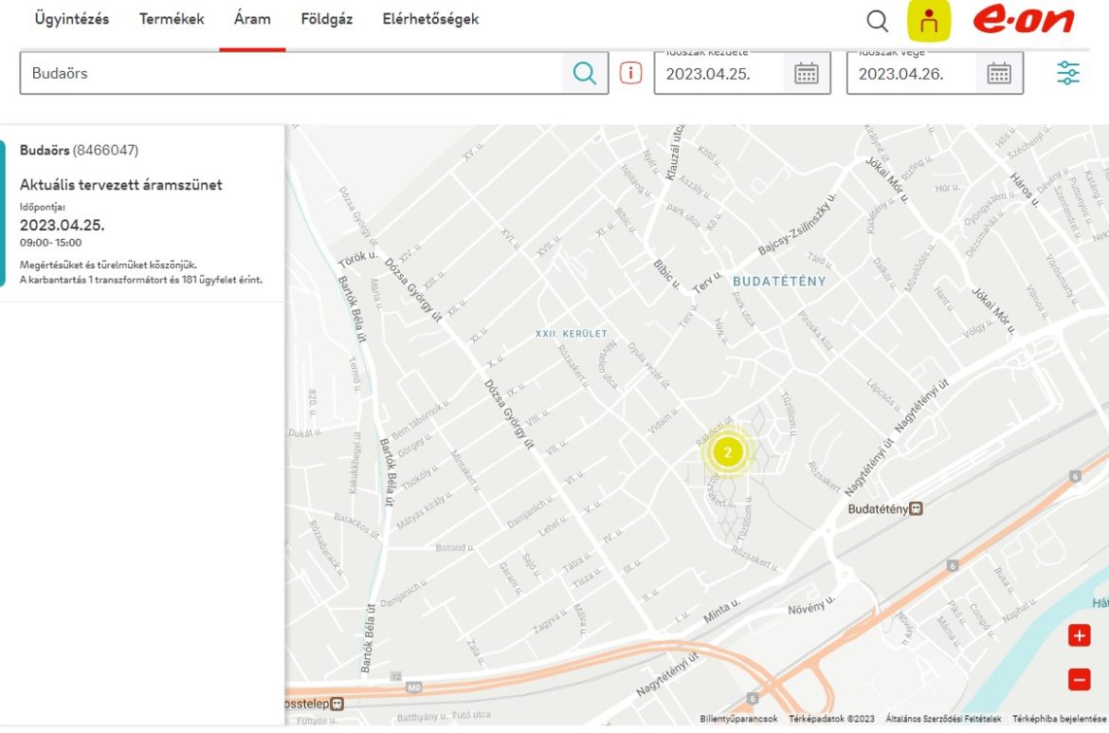Click the yellow outage cluster marker 2
Image resolution: width=1109 pixels, height=733 pixels.
coord(727,452)
